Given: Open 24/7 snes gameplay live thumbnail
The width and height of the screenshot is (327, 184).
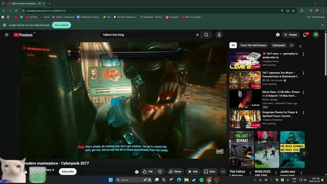Looking at the screenshot, I should coord(245,61).
